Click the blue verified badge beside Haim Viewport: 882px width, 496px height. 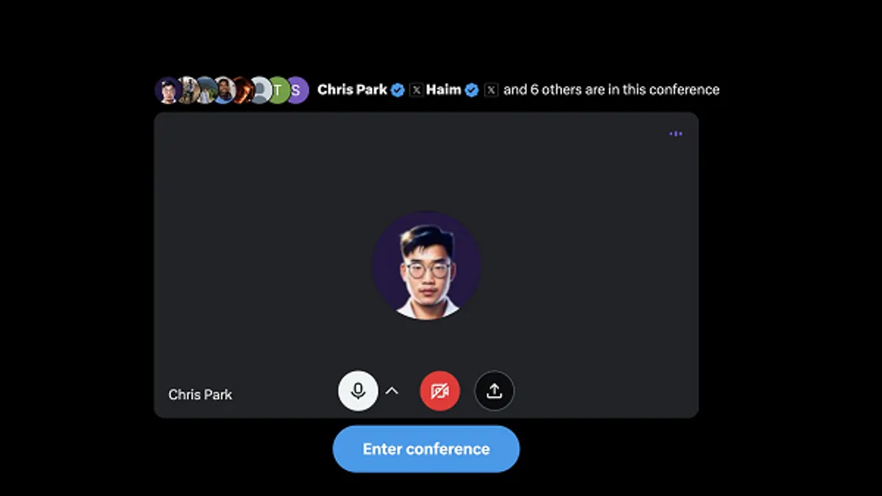coord(472,90)
